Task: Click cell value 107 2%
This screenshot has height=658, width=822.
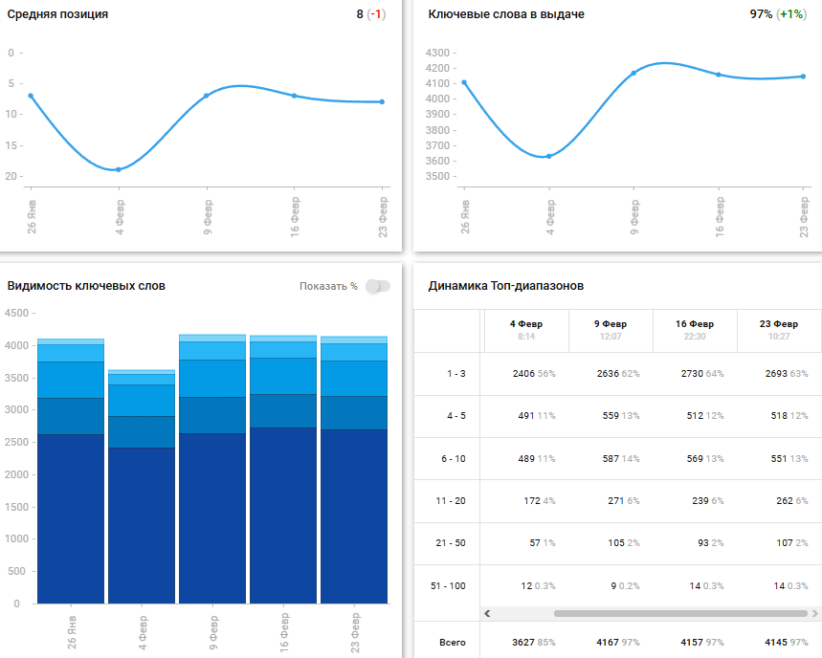Action: pos(792,542)
